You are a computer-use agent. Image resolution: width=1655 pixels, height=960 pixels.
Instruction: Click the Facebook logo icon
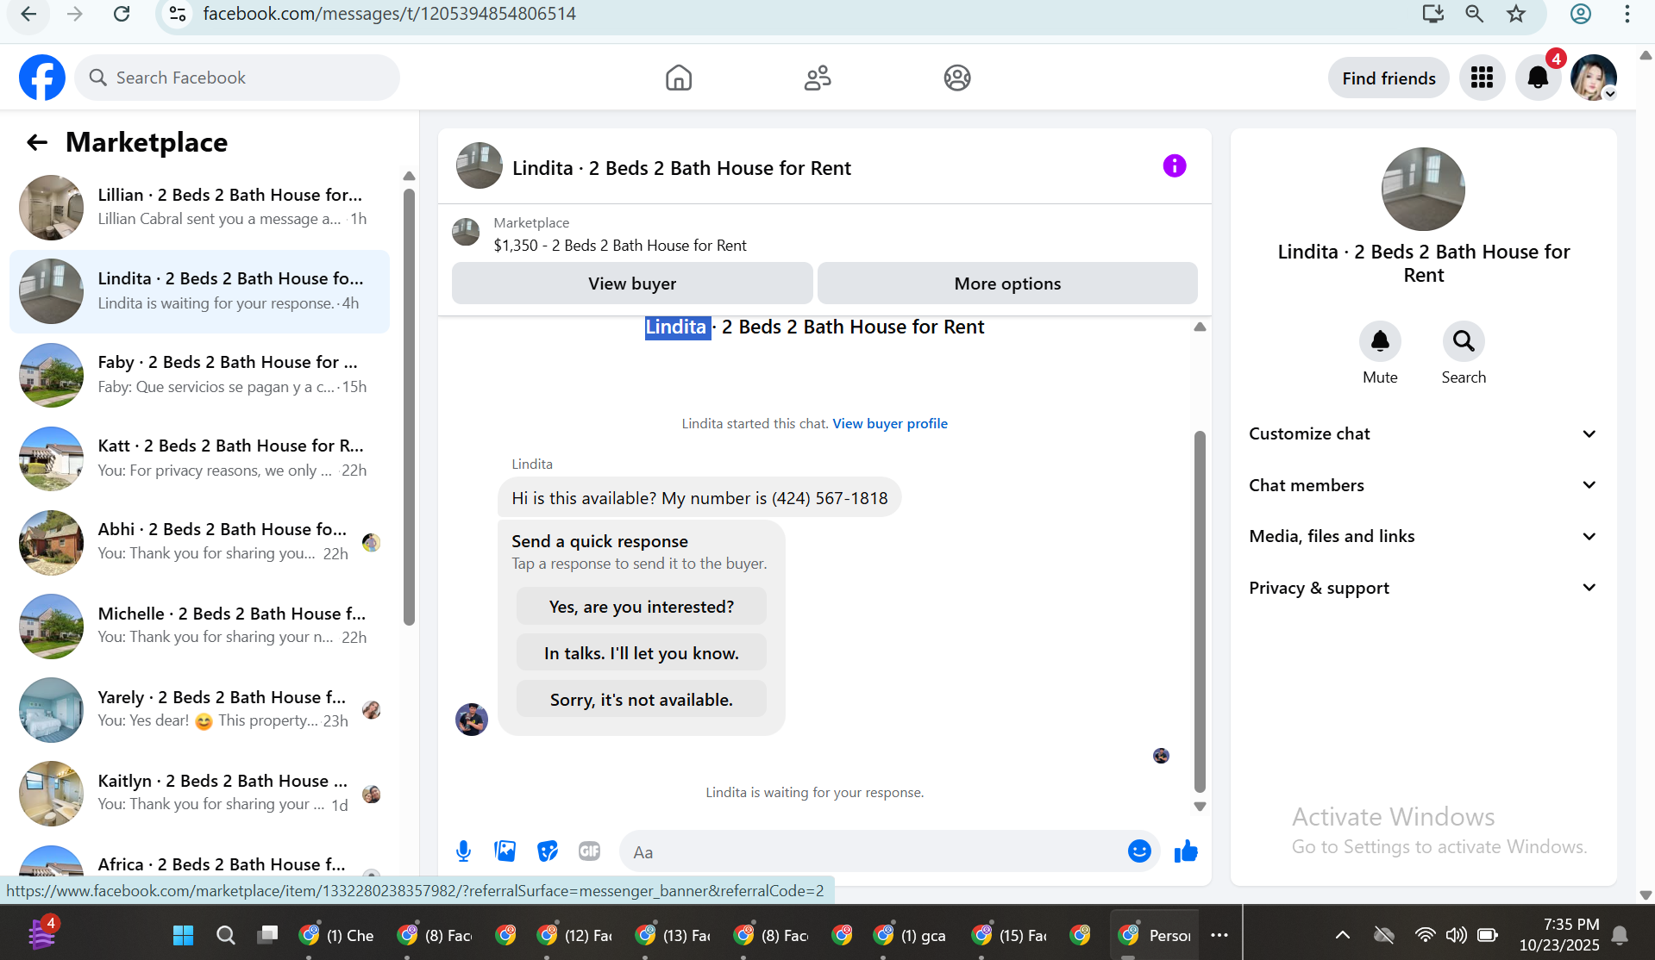(42, 78)
